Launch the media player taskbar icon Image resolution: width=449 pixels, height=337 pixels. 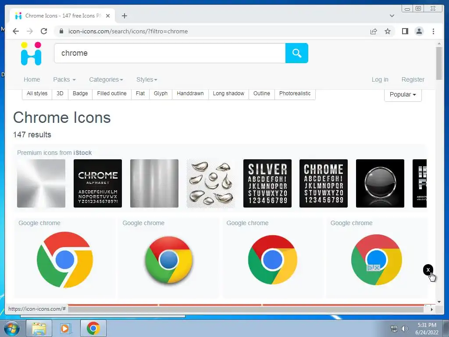coord(66,328)
